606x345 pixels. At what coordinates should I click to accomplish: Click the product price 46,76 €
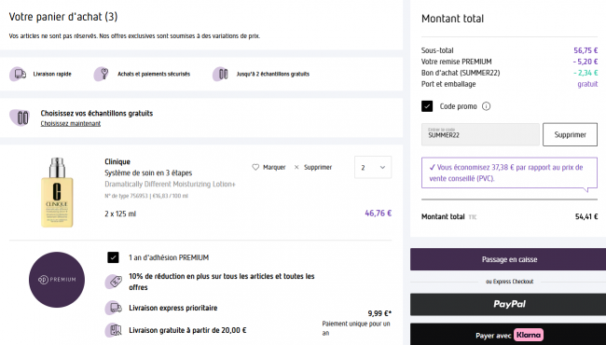(x=378, y=214)
